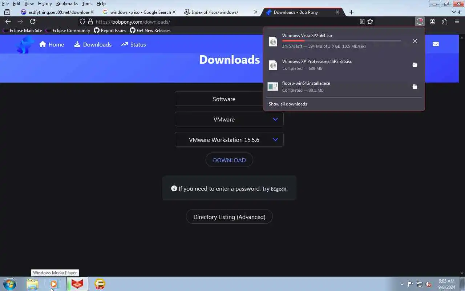The image size is (465, 291).
Task: Show Windows XP Professional SP3 iso in folder
Action: tap(415, 65)
